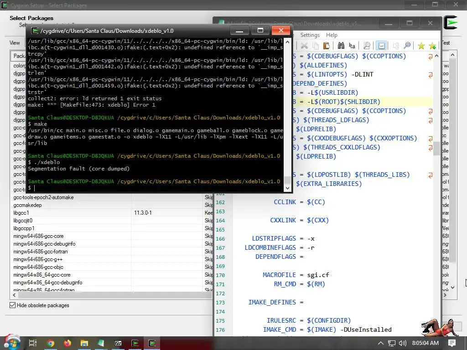467x350 pixels.
Task: Open the green notebook editor taskbar icon
Action: [x=101, y=343]
